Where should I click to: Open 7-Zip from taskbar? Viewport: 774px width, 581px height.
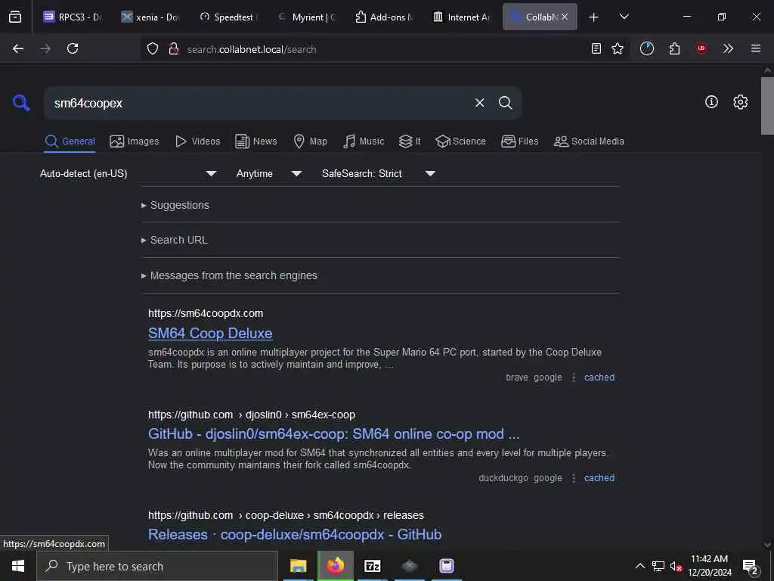pos(372,566)
